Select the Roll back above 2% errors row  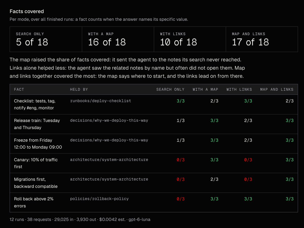[154, 202]
